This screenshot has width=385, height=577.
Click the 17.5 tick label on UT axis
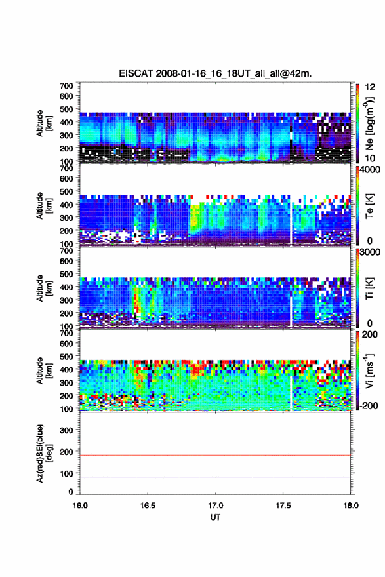click(x=283, y=506)
